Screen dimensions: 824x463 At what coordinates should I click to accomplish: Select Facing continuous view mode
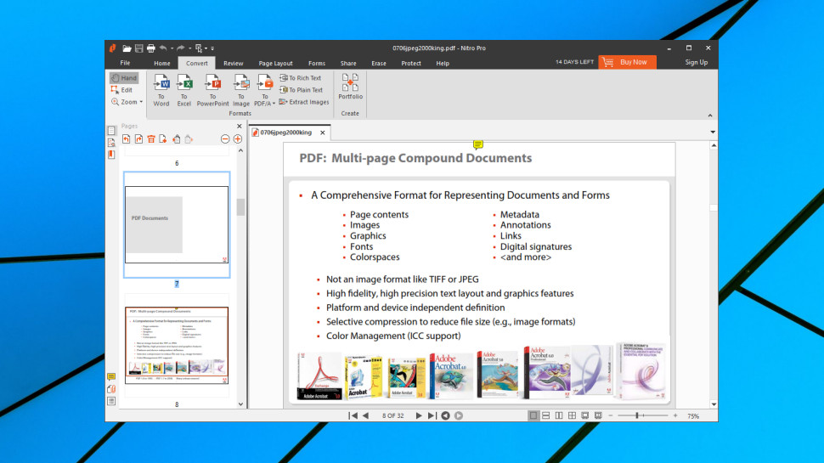tap(572, 415)
